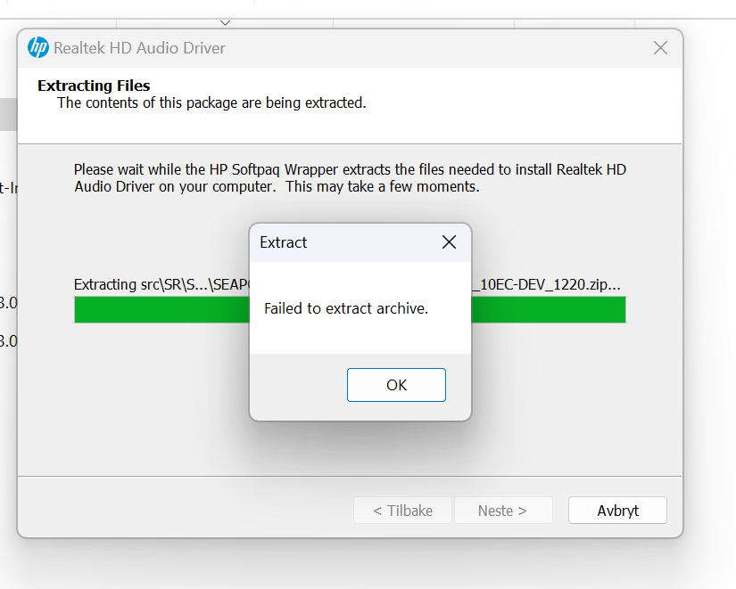The height and width of the screenshot is (589, 736).
Task: Click the '_10EC-DEV_1220.zip' filename text
Action: point(546,285)
